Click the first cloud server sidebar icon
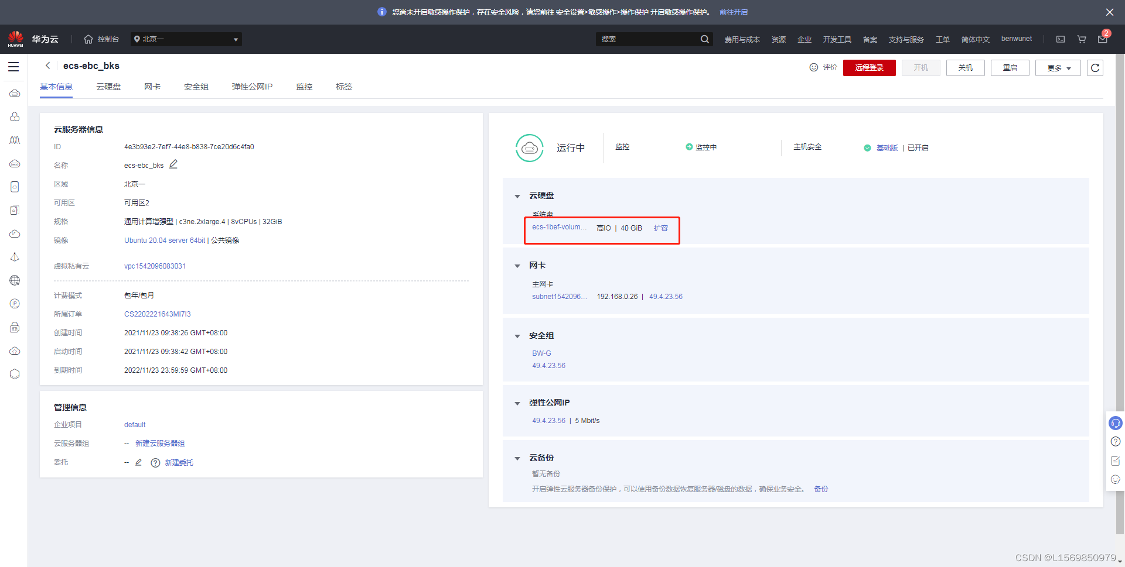Image resolution: width=1125 pixels, height=567 pixels. (15, 93)
